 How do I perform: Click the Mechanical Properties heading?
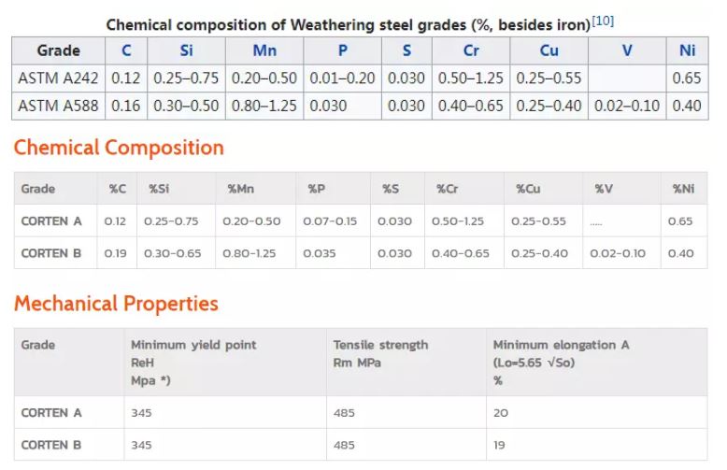point(116,304)
